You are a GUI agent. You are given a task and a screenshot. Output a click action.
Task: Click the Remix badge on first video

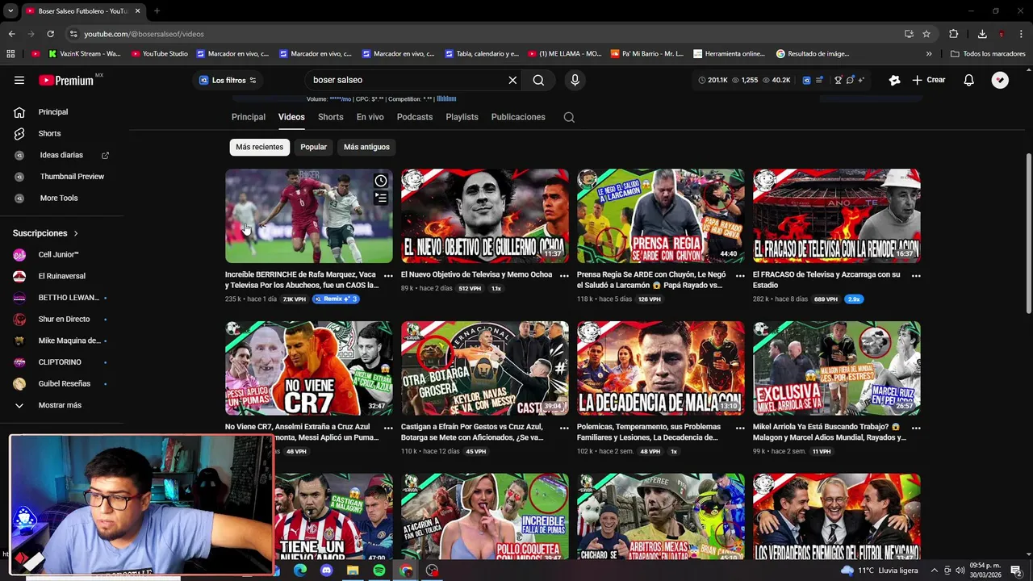[x=336, y=299]
